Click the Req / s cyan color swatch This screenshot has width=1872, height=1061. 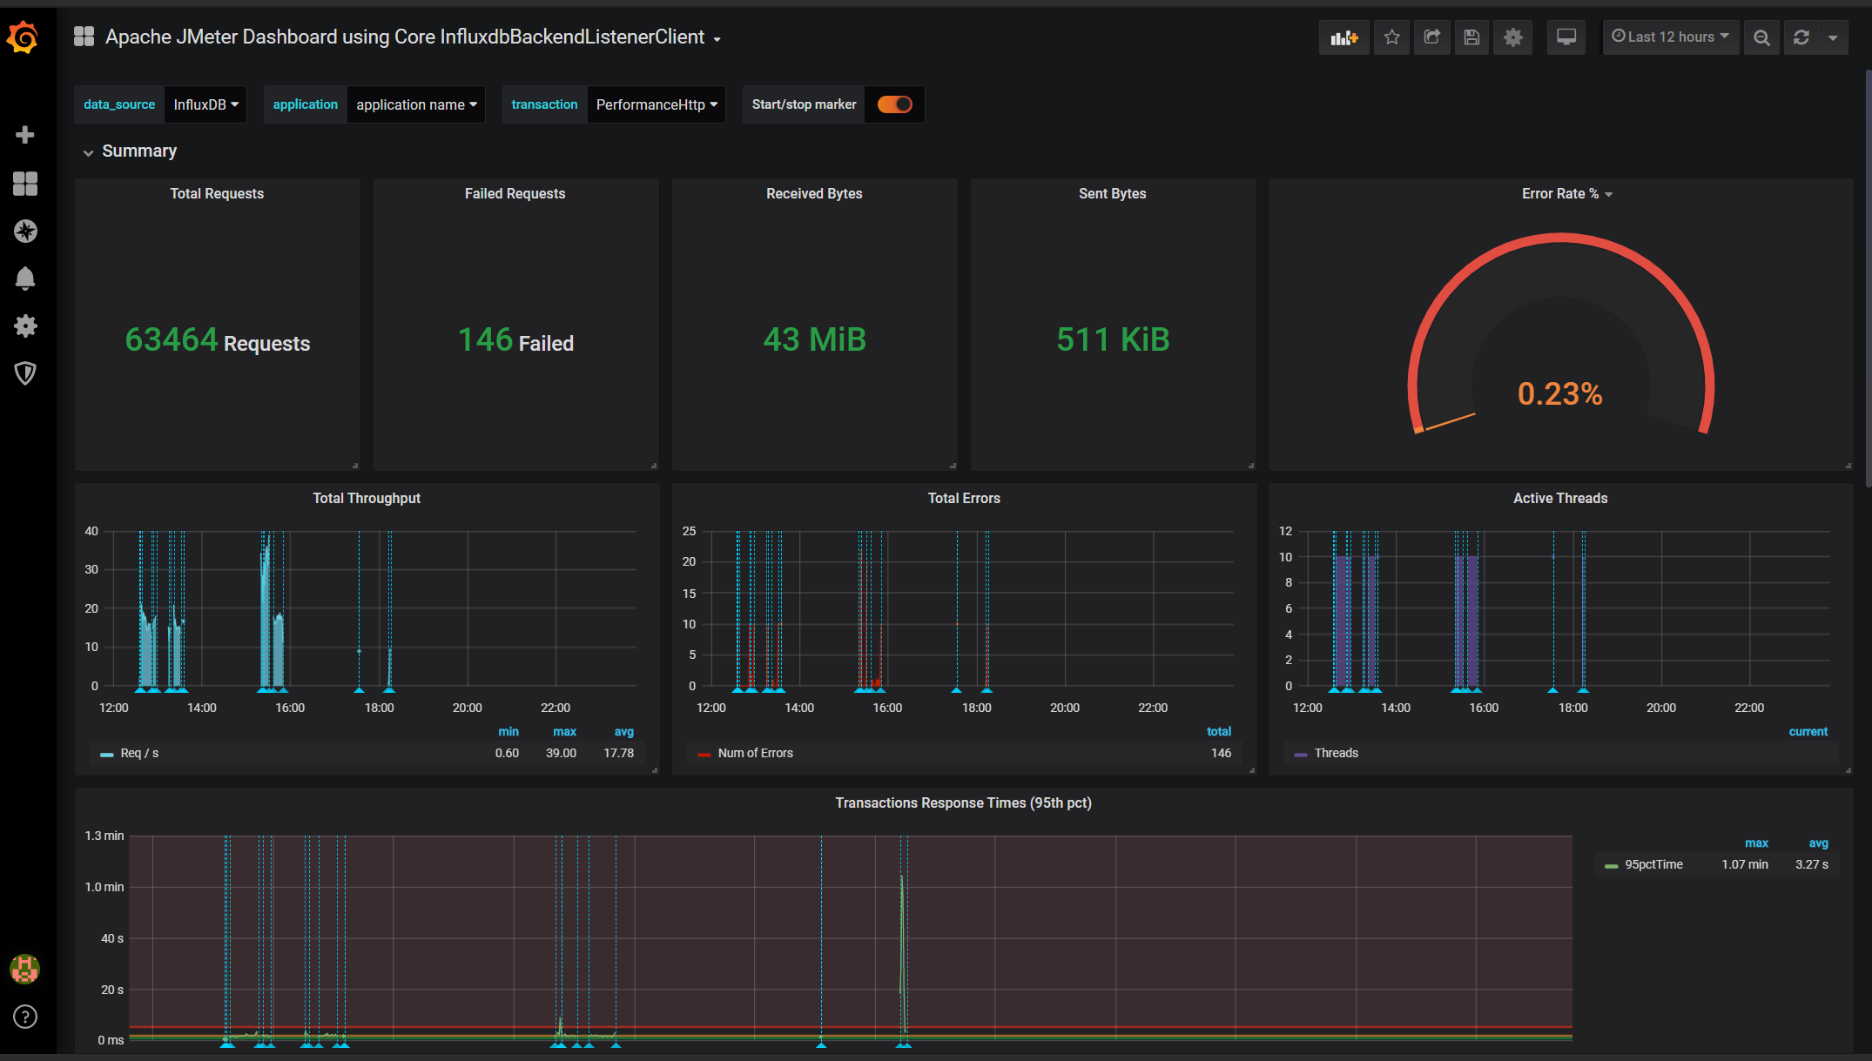(x=107, y=755)
